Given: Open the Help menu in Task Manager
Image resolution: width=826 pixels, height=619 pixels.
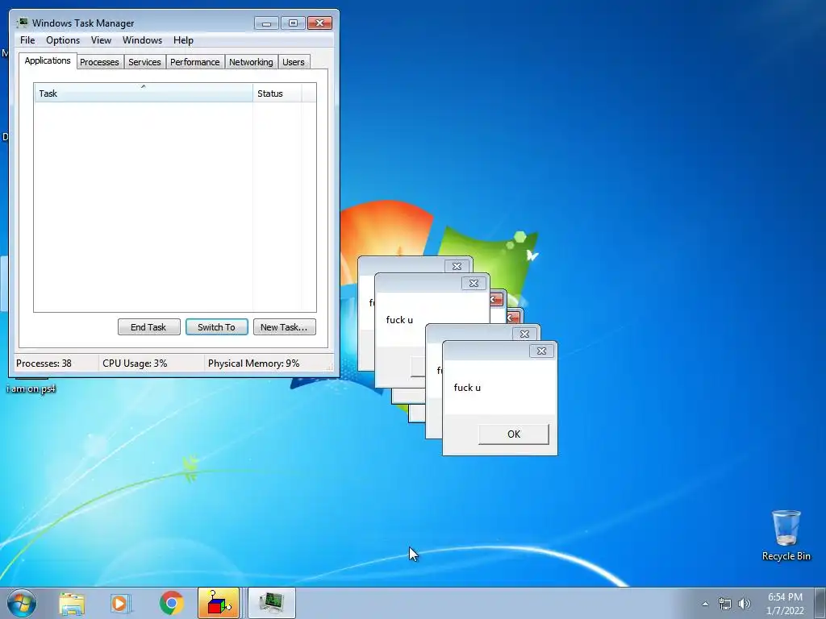Looking at the screenshot, I should coord(183,40).
